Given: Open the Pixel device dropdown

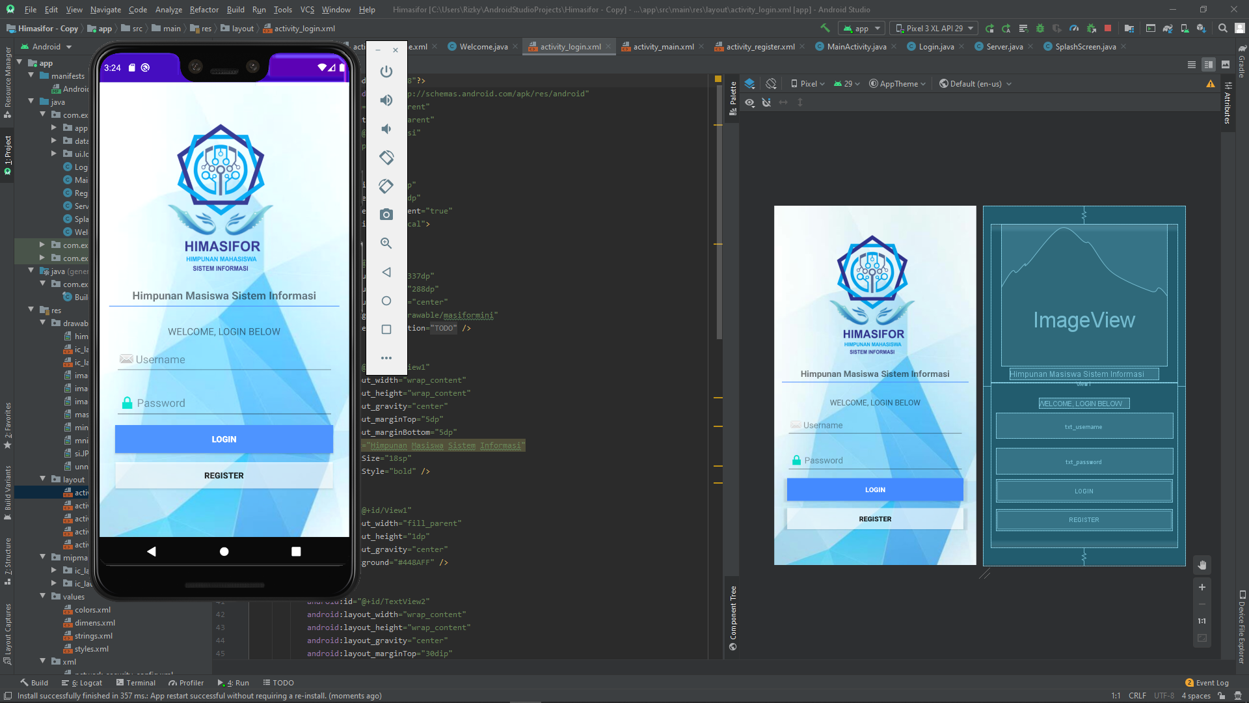Looking at the screenshot, I should [807, 83].
